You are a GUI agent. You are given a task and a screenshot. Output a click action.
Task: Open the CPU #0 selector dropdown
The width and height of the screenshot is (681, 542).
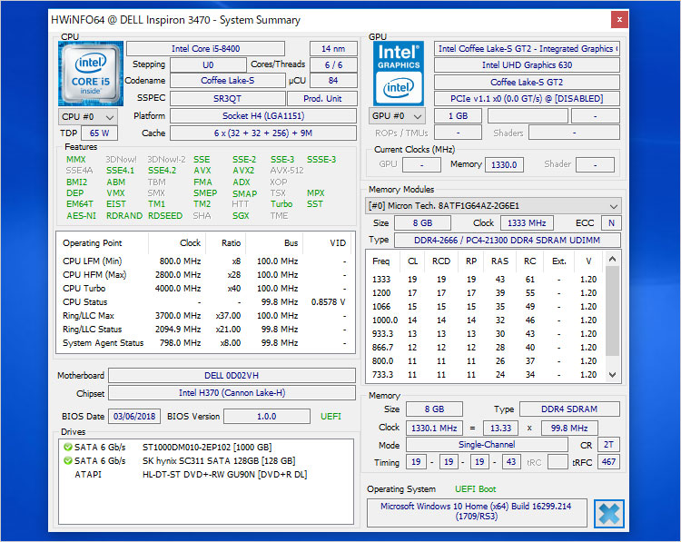(x=88, y=116)
